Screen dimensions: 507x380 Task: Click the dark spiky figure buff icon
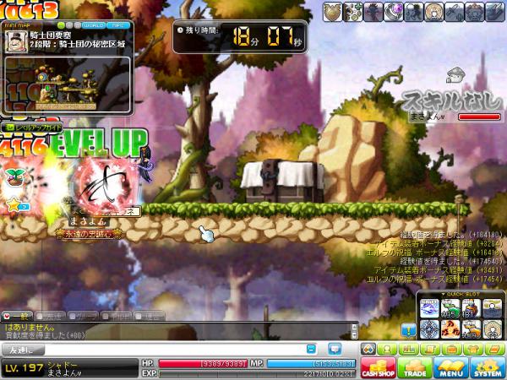[x=373, y=13]
